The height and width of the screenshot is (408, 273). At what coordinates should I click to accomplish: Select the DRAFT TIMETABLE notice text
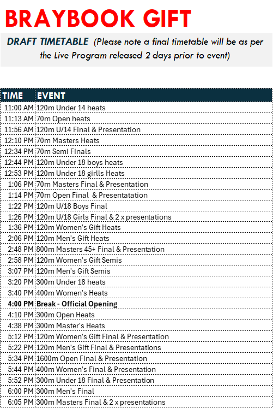(x=135, y=49)
